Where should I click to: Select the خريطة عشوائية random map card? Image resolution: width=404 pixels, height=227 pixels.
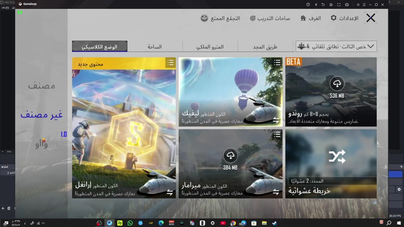[331, 164]
